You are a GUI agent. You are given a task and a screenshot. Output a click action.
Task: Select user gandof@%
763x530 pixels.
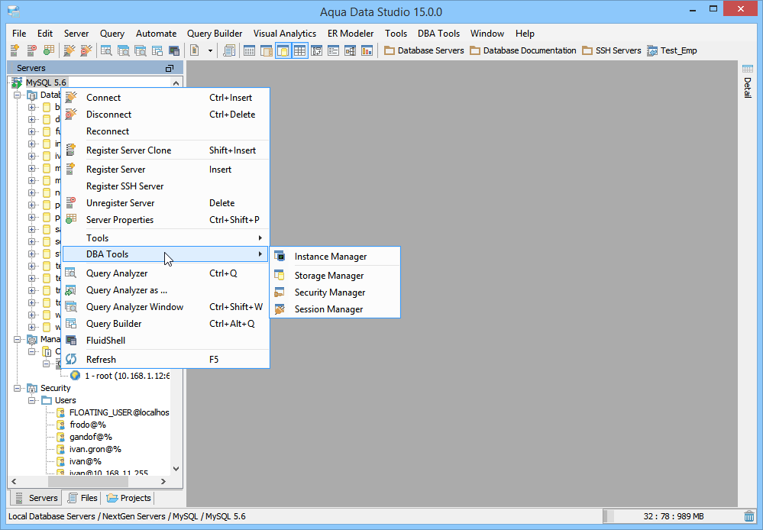click(x=91, y=437)
